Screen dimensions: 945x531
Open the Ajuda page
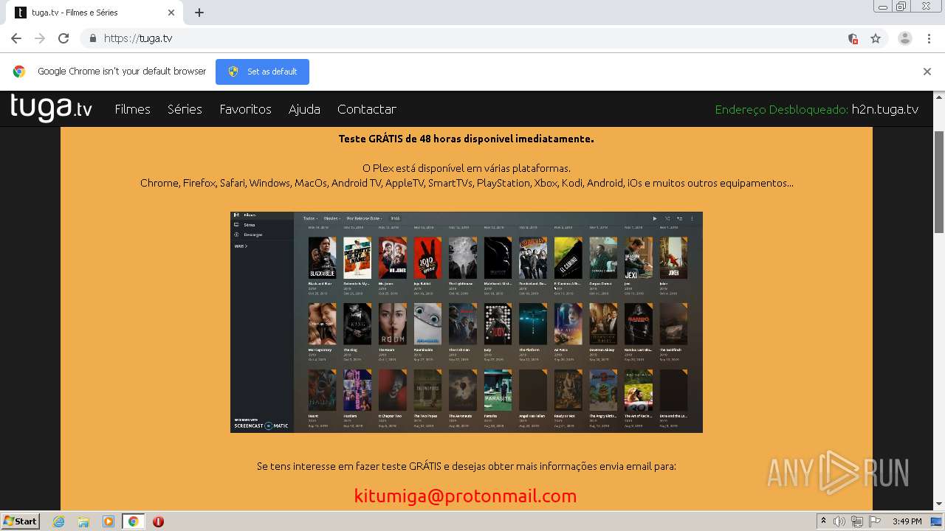pyautogui.click(x=304, y=109)
